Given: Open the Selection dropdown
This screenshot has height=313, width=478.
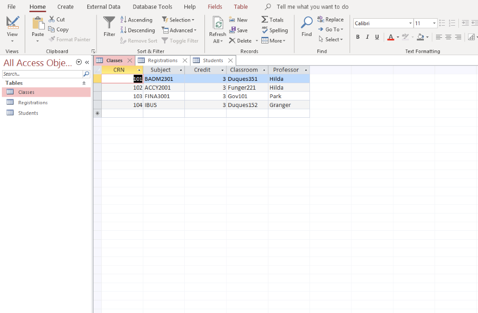Looking at the screenshot, I should [179, 20].
